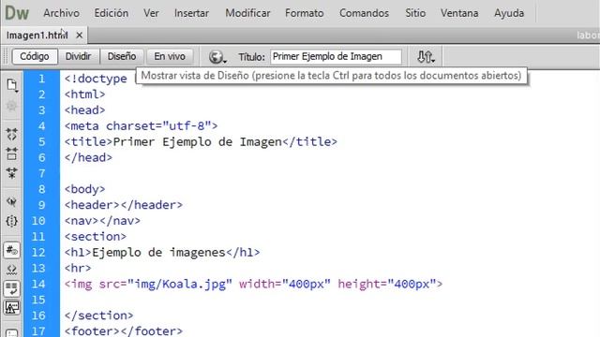Viewport: 600px width, 337px height.
Task: Click the opening section tag line
Action: [x=96, y=237]
